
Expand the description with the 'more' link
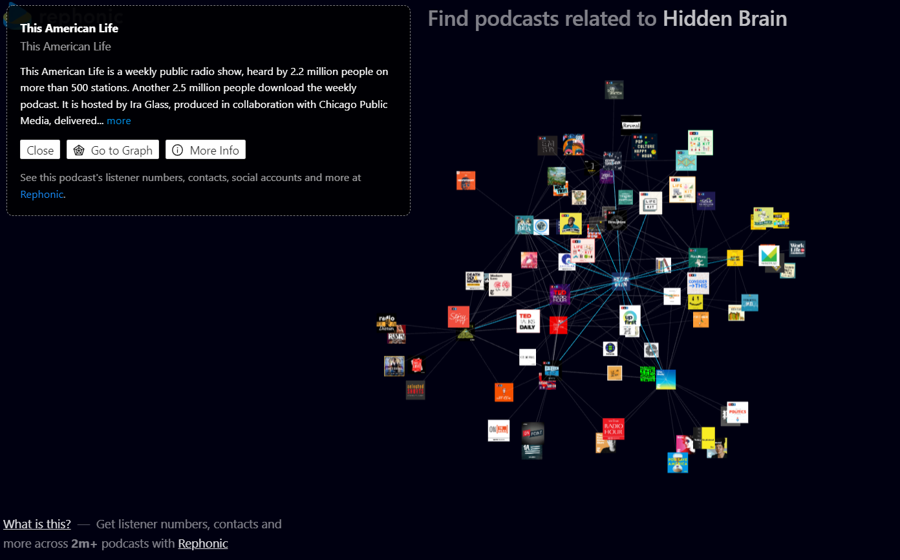coord(119,121)
